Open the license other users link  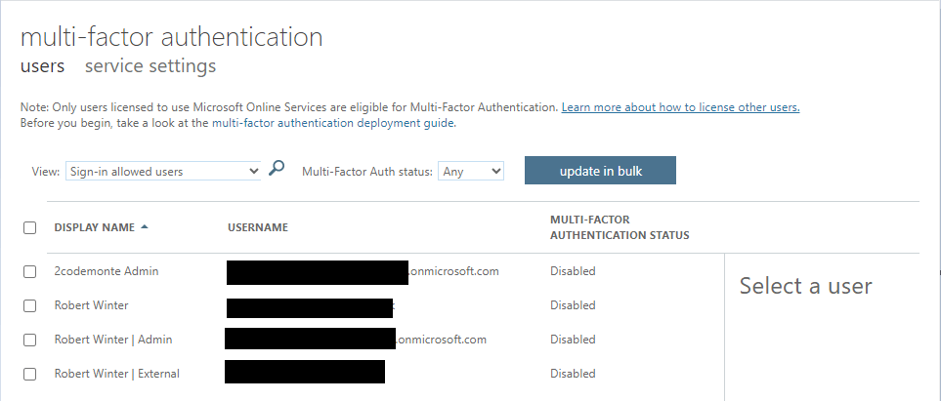click(x=680, y=106)
